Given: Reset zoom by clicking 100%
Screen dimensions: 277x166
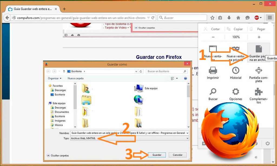Looking at the screenshot, I should pyautogui.click(x=236, y=37).
